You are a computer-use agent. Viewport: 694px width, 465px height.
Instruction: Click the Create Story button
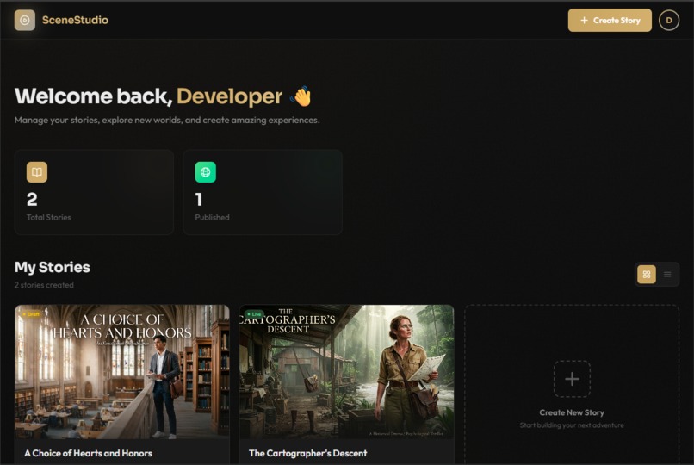[610, 21]
